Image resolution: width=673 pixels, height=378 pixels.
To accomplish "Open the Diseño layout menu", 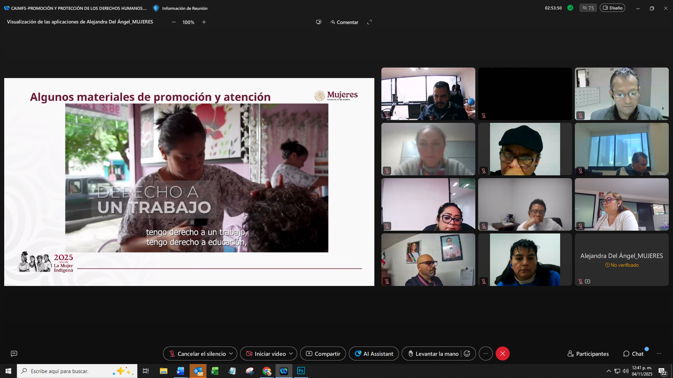I will [612, 8].
